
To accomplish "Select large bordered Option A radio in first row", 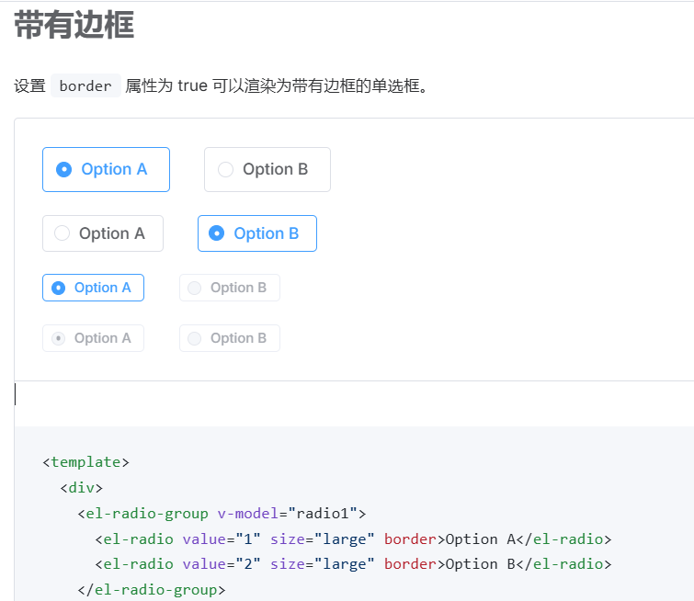I will [x=106, y=169].
